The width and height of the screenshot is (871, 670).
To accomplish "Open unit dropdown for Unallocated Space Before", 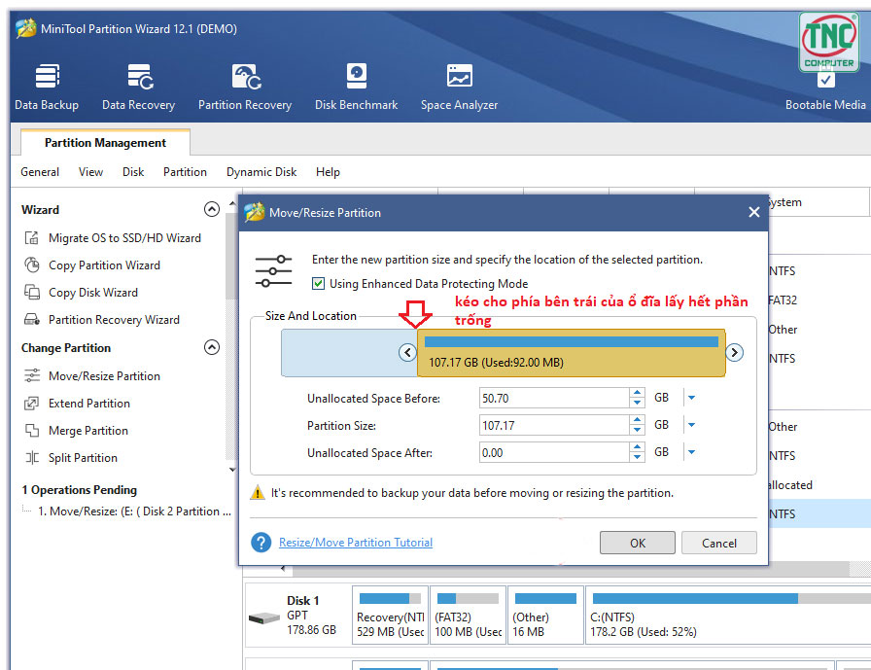I will (x=691, y=398).
